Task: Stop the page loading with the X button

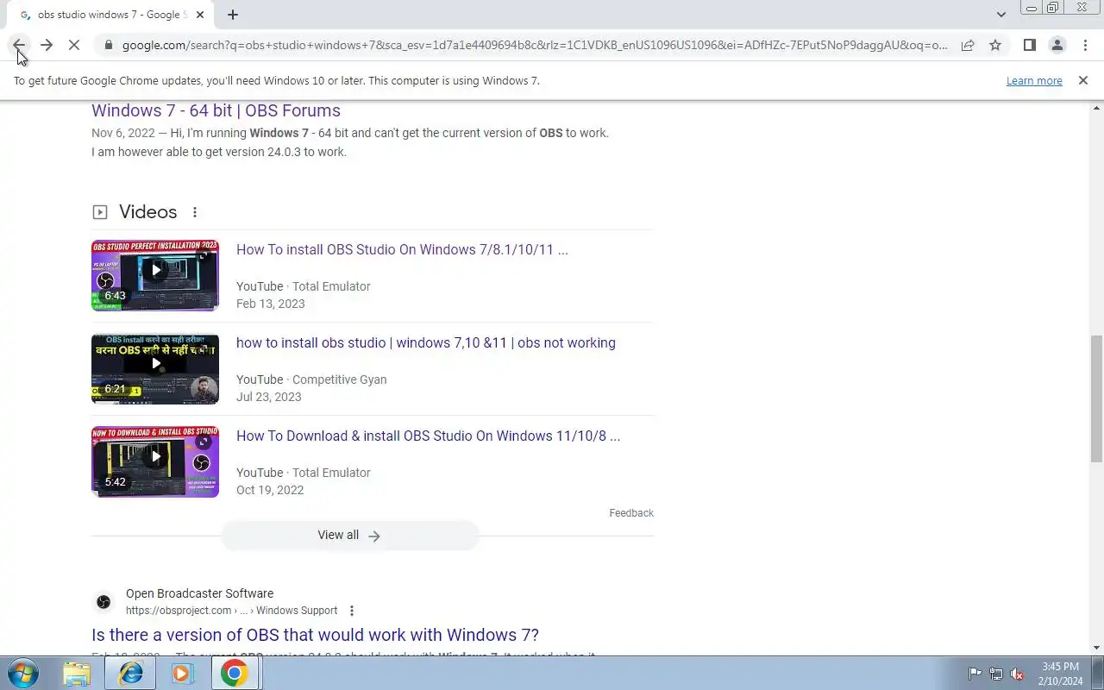Action: pos(74,45)
